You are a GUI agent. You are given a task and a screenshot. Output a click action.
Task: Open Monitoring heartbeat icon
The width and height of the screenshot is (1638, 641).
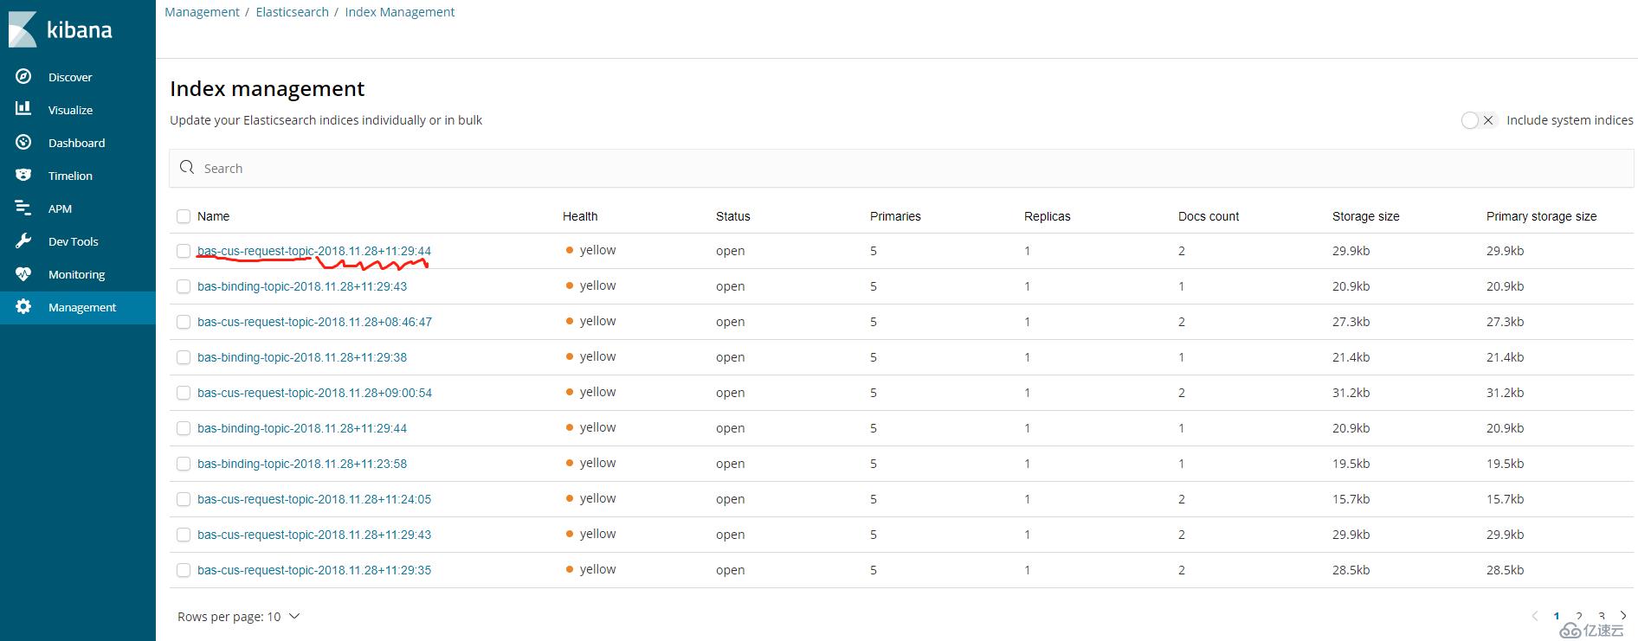(x=23, y=273)
